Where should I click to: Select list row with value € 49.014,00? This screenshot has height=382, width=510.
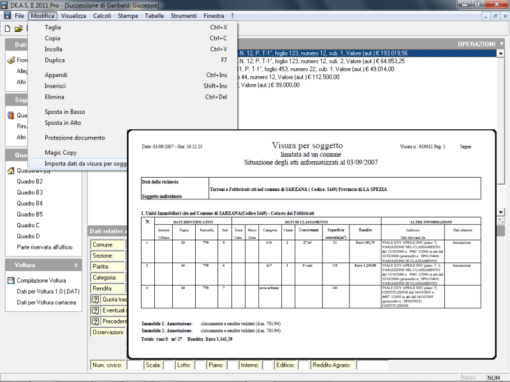(367, 69)
